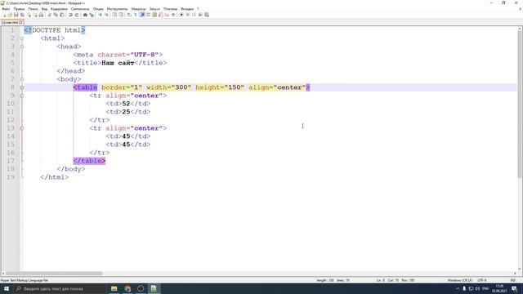Click the Open file toolbar icon

10,15
